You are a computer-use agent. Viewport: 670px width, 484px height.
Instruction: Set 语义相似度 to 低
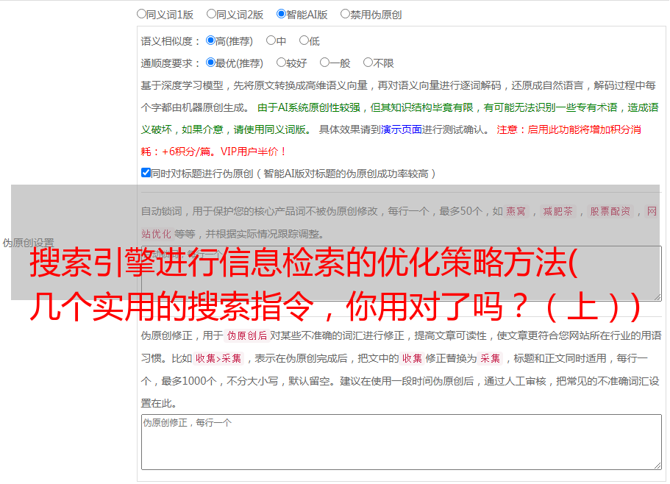point(304,40)
